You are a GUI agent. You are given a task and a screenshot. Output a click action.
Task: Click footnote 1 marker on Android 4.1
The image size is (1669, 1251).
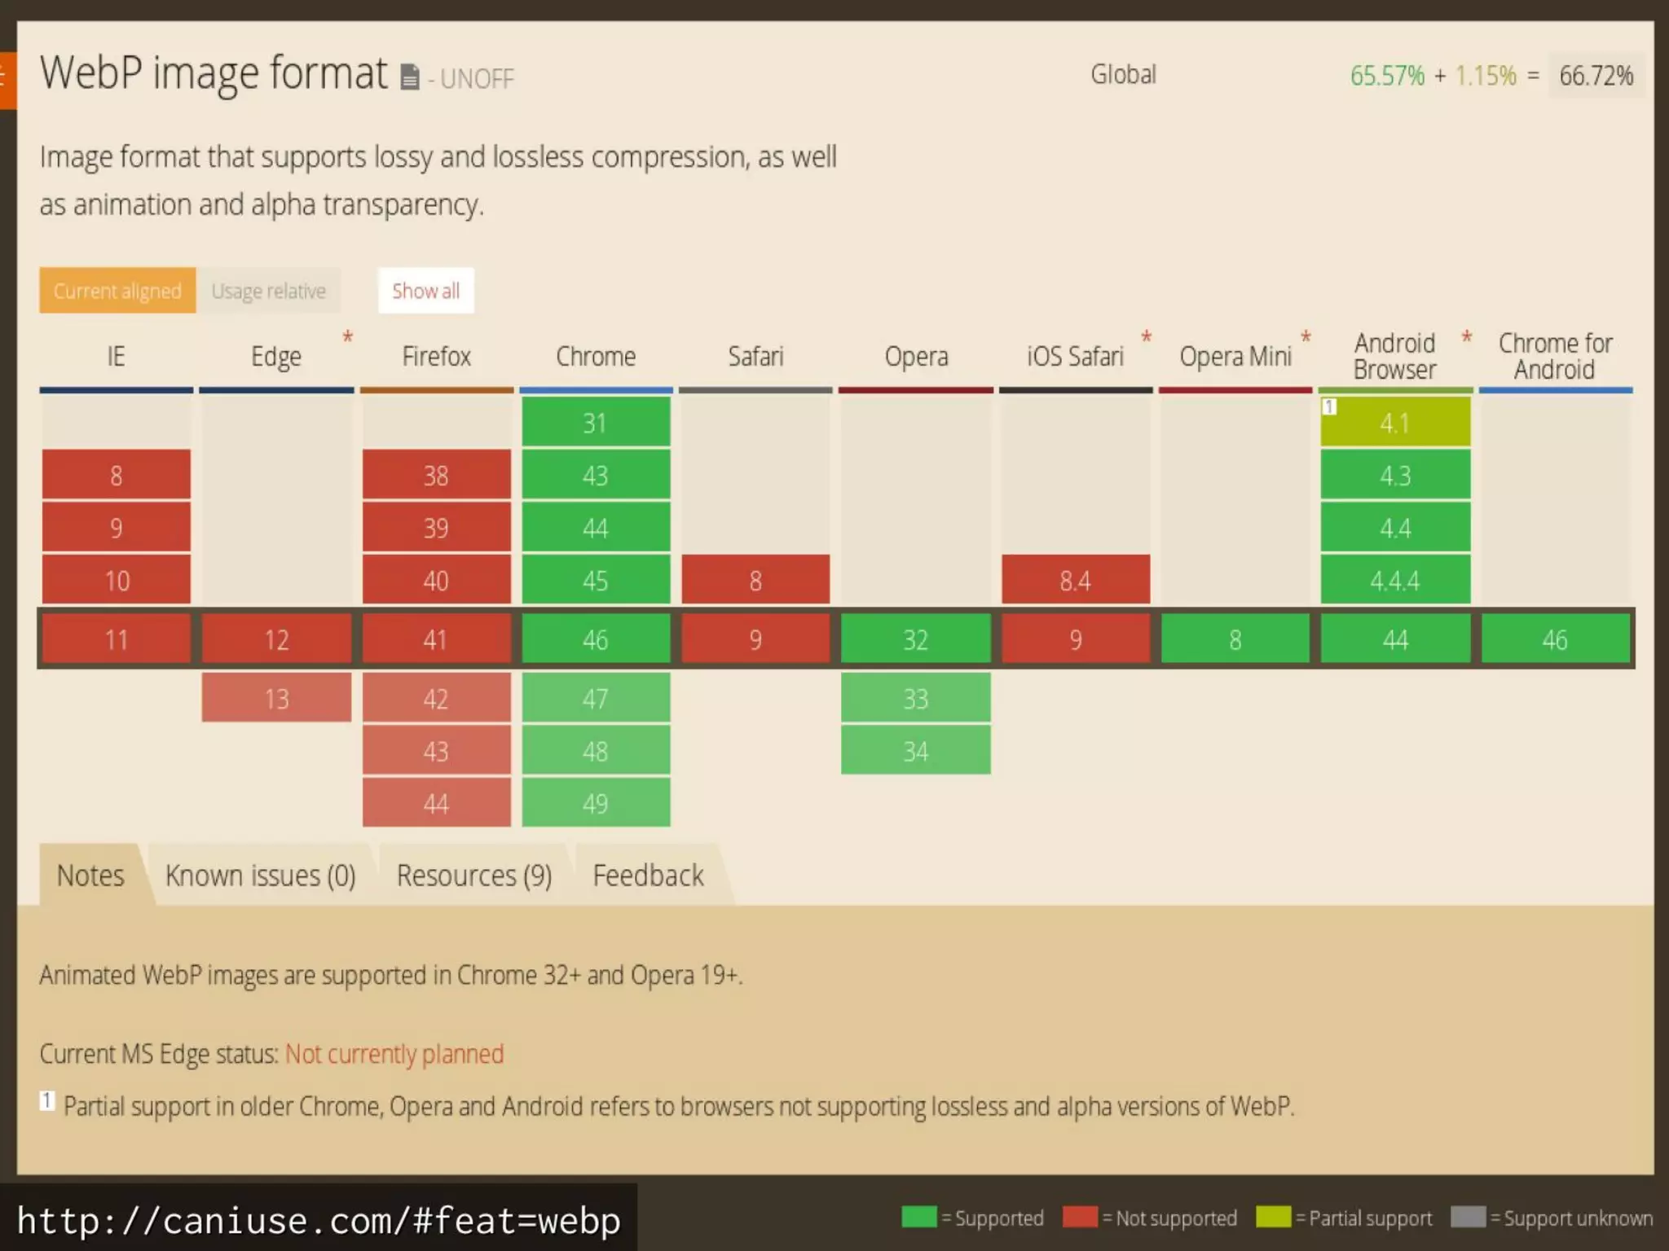pos(1329,406)
